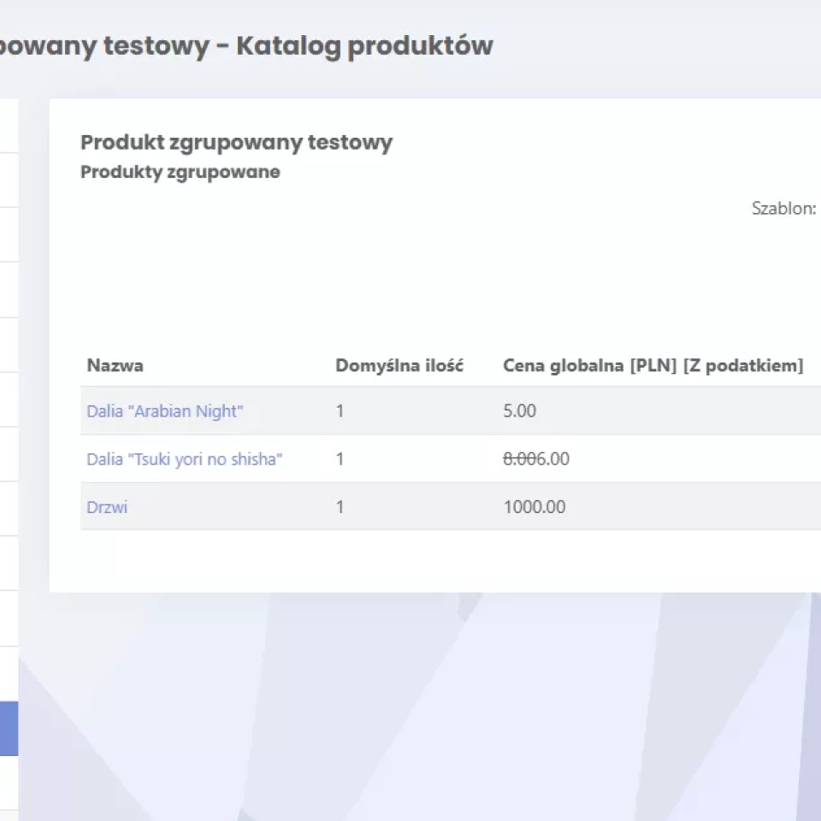Select the quantity cell in Drzwi row
Viewport: 821px width, 821px height.
tap(340, 507)
